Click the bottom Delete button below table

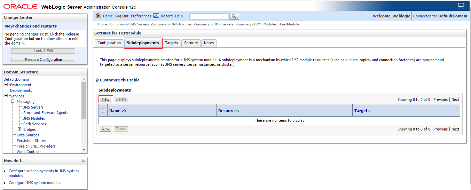(121, 129)
